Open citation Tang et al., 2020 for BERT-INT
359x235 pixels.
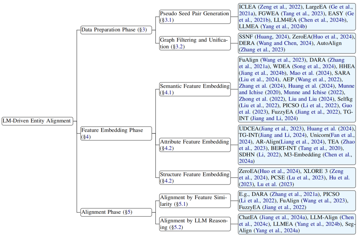point(320,148)
